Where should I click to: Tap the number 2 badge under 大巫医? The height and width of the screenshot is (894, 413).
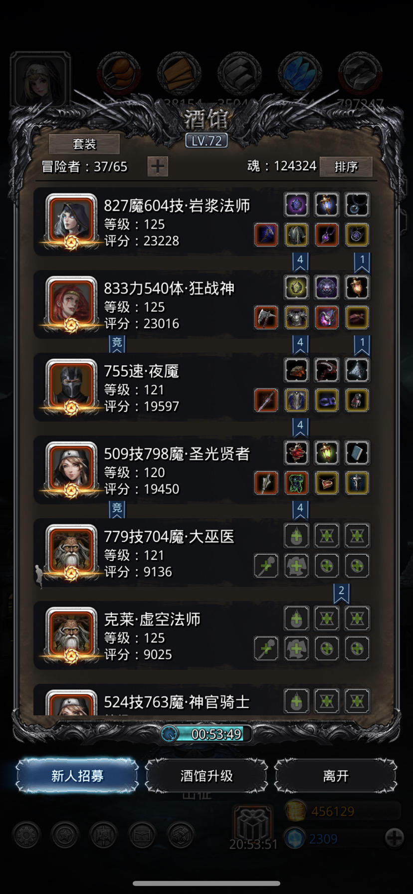tap(341, 592)
